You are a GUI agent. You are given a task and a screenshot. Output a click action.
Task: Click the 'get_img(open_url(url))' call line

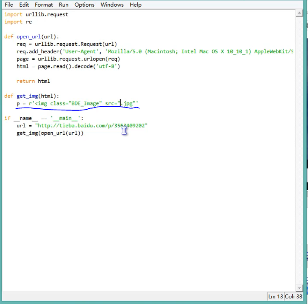[x=50, y=133]
